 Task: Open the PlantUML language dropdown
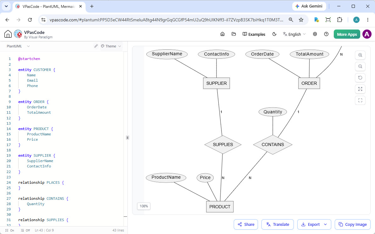(18, 46)
